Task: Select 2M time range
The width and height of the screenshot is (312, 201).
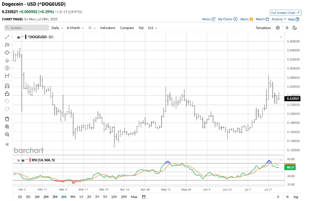Action: tap(46, 197)
